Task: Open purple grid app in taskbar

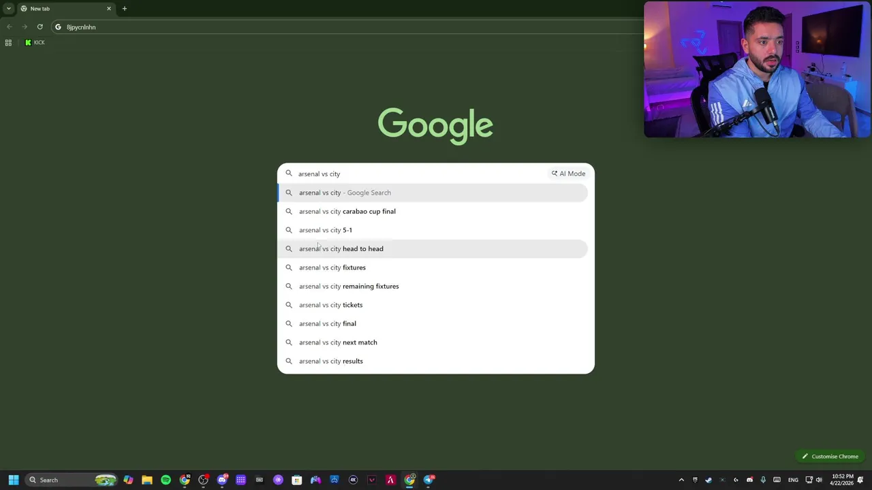Action: [240, 480]
